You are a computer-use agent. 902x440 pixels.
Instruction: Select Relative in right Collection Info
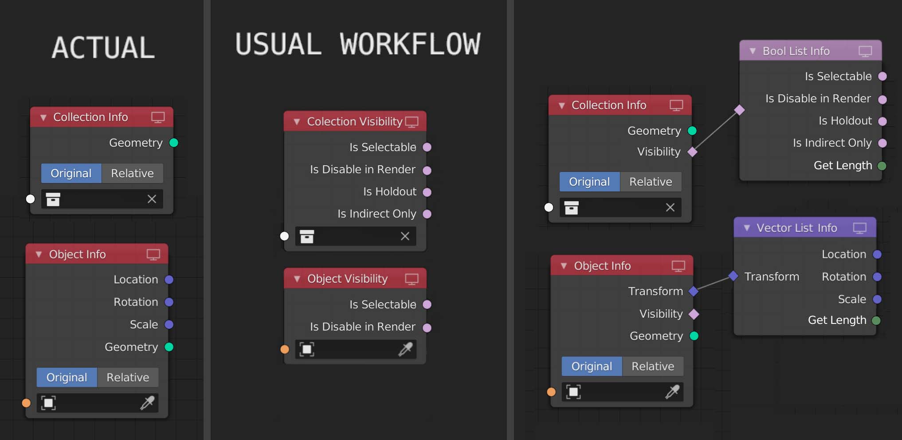[x=651, y=182]
